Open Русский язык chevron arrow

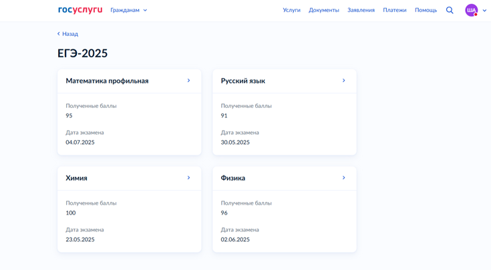click(x=343, y=81)
